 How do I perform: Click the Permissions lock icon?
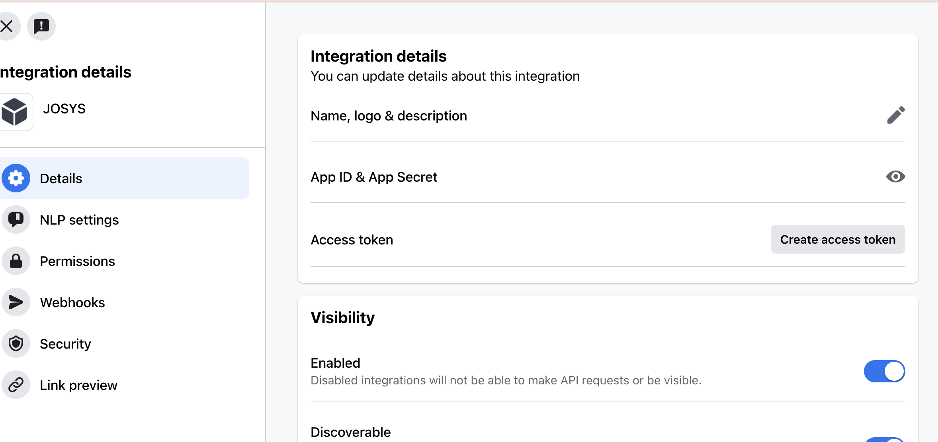click(16, 261)
